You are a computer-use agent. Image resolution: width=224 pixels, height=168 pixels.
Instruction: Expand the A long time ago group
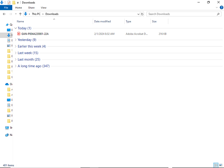click(x=15, y=66)
